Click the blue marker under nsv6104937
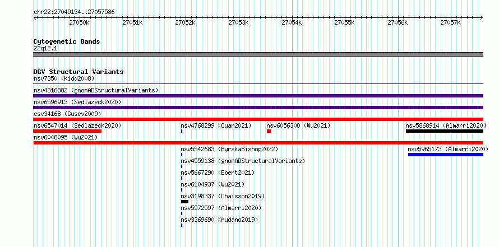The width and height of the screenshot is (499, 247). point(182,190)
